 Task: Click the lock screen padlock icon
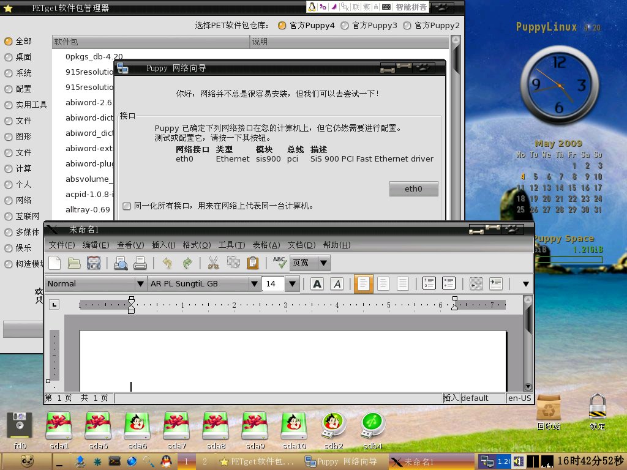pos(598,407)
